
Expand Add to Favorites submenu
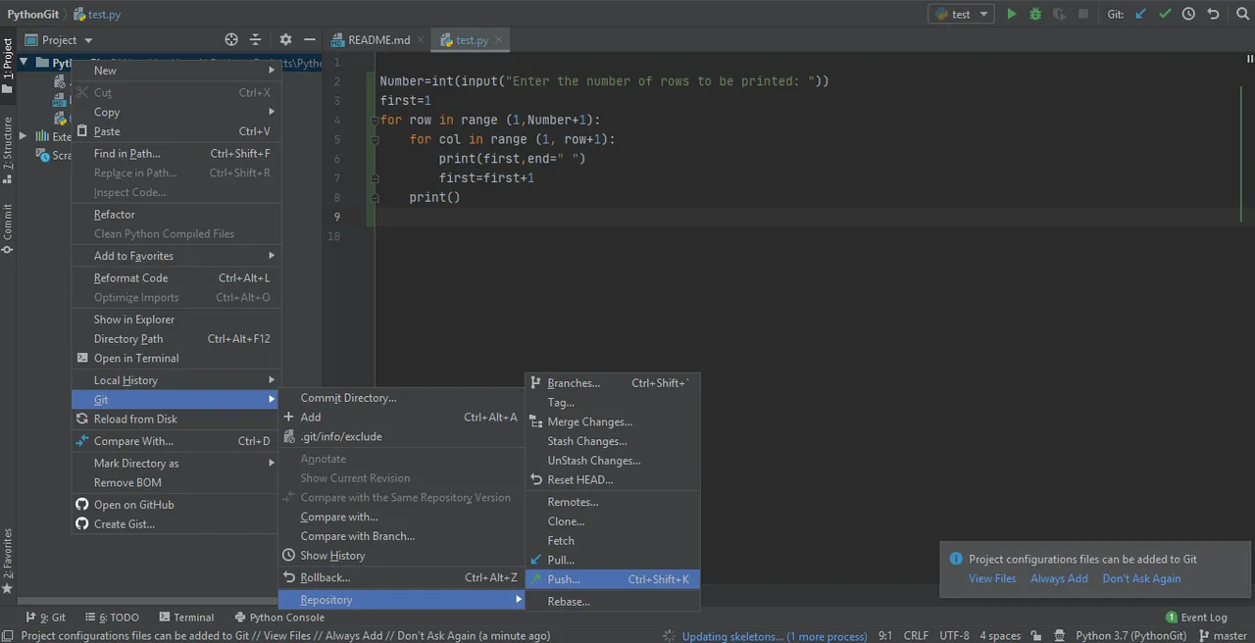(176, 256)
